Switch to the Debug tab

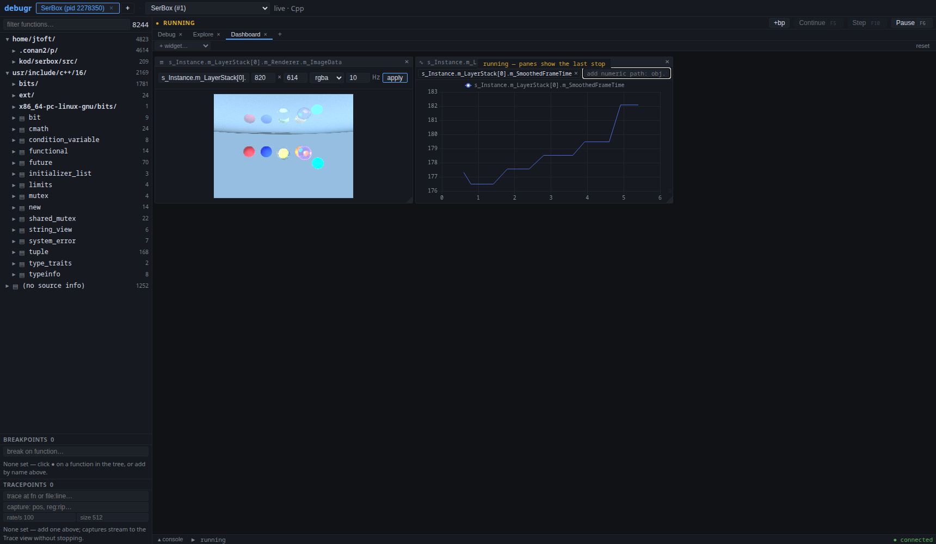tap(167, 34)
